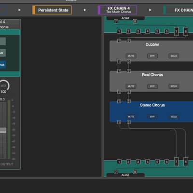The width and height of the screenshot is (193, 193).
Task: Click the arrow right of FX CHAIN 4
Action: 150,10
